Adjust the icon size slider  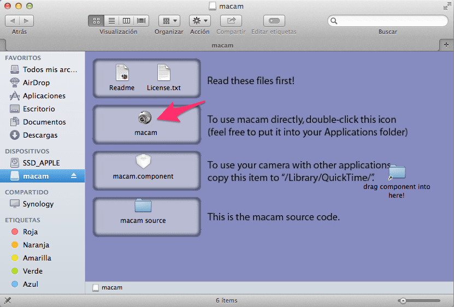[403, 300]
